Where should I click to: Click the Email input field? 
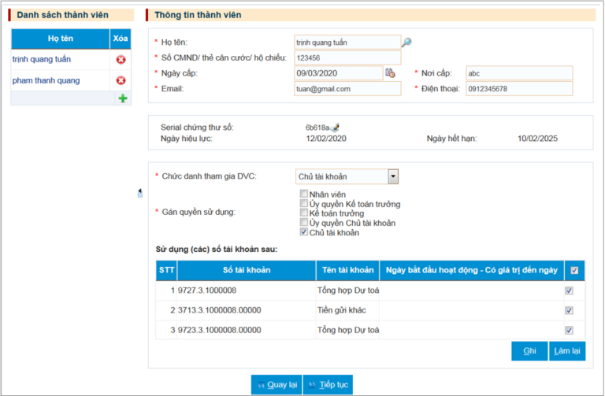click(347, 89)
